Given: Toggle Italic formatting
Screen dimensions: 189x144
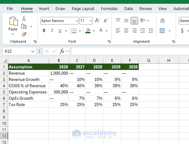Looking at the screenshot, I should tap(52, 30).
